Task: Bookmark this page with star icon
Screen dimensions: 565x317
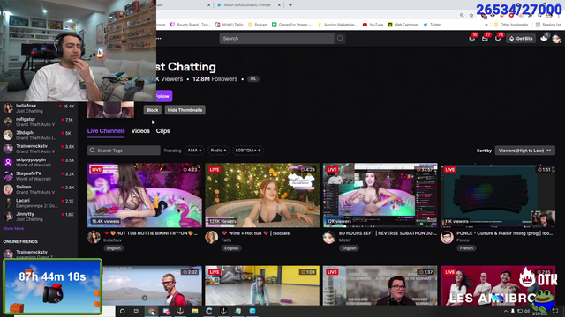Action: tap(471, 16)
